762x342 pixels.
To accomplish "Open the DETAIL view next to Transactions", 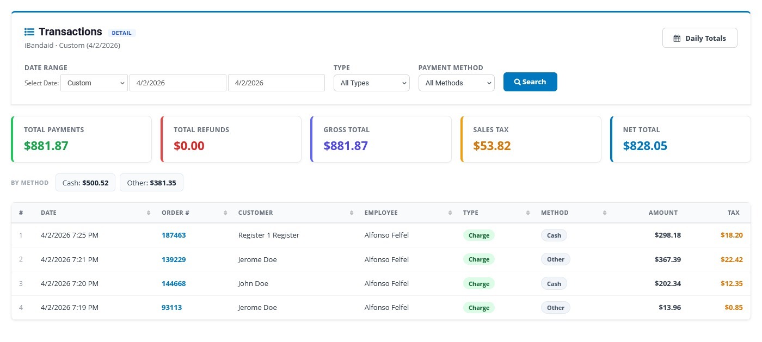I will click(121, 33).
